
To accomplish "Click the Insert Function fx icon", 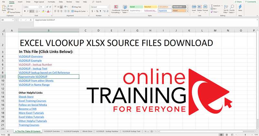I will [31, 20].
